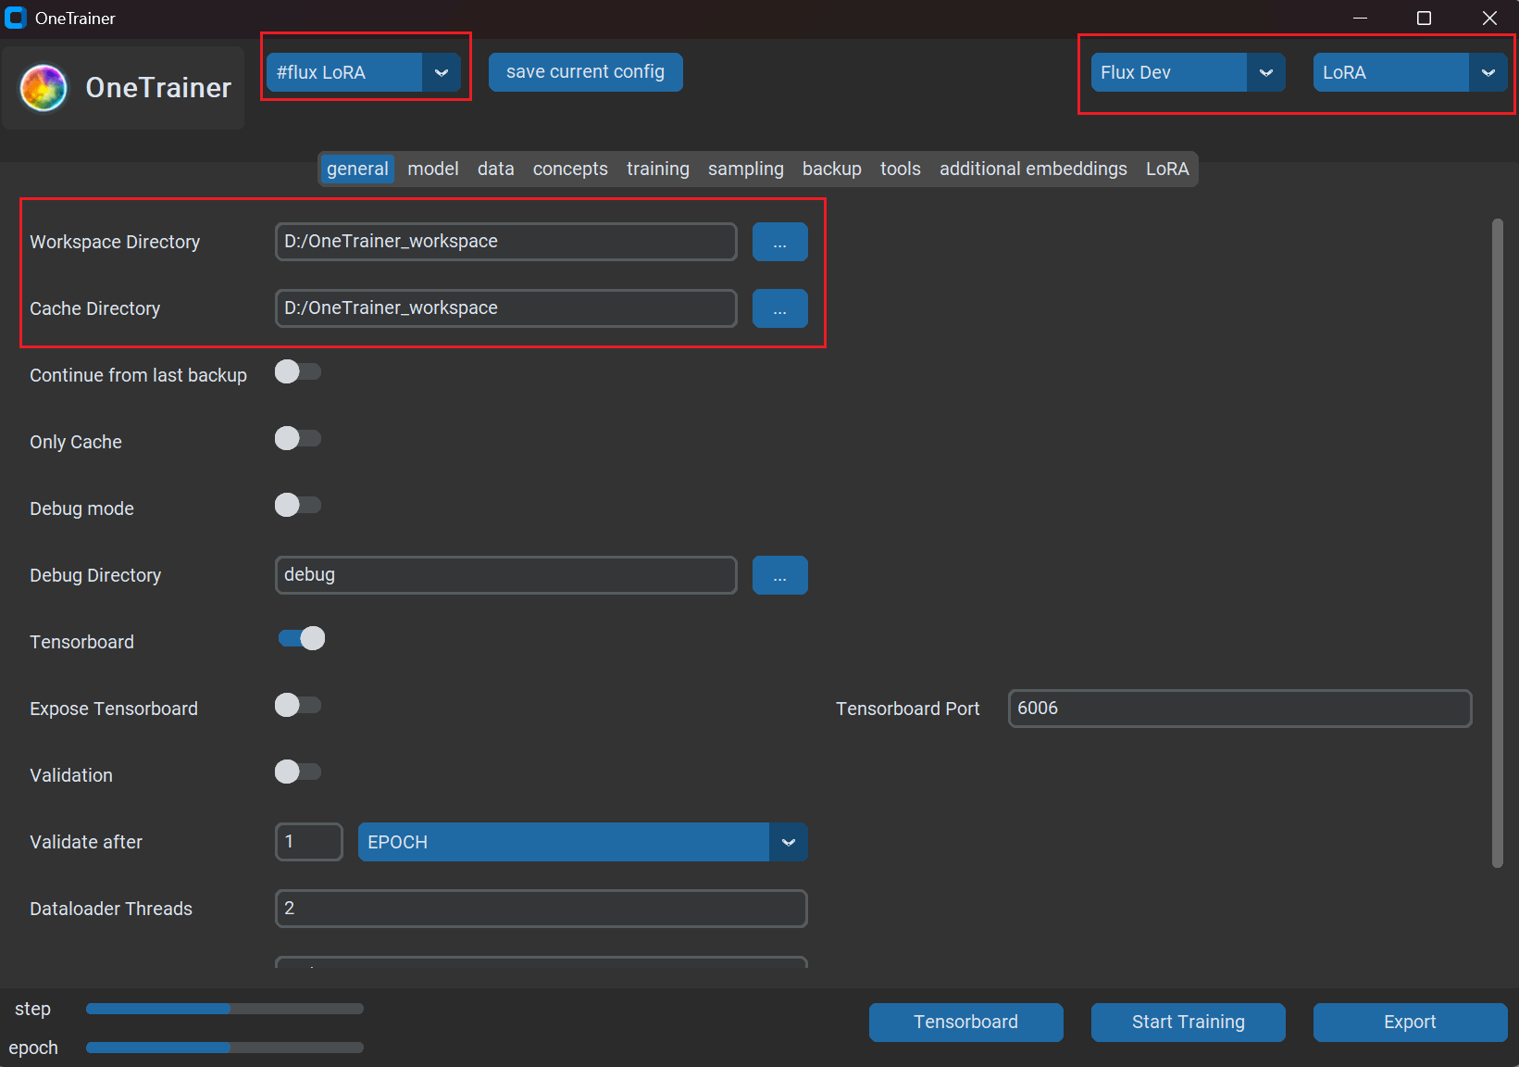Open the LoRA settings tab
This screenshot has width=1519, height=1067.
tap(1167, 169)
